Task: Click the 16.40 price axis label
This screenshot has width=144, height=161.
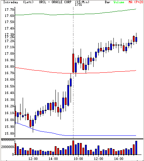Action: (10, 93)
